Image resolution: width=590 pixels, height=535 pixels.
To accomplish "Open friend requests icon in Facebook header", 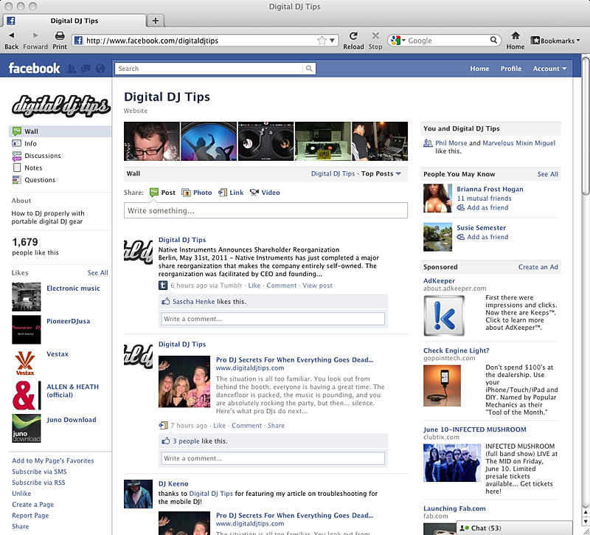I will (x=71, y=69).
